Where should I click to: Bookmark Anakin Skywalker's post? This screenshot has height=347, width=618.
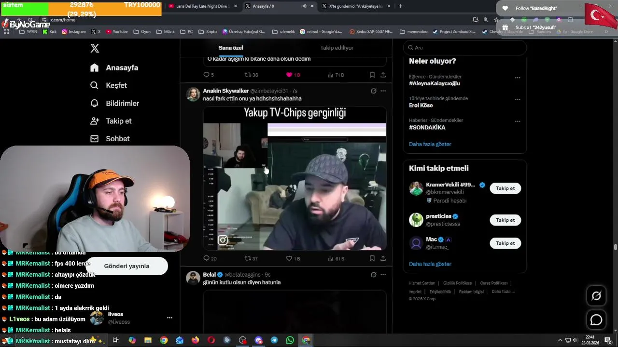[x=372, y=258]
